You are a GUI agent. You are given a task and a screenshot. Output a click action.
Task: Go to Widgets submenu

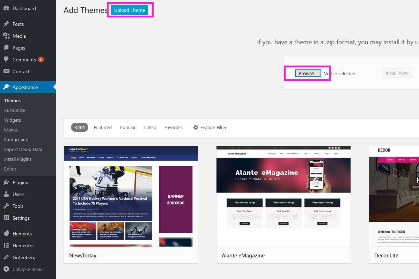click(x=13, y=120)
